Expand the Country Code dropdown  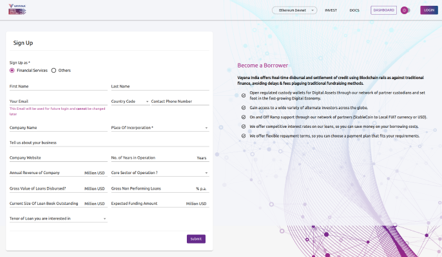130,102
